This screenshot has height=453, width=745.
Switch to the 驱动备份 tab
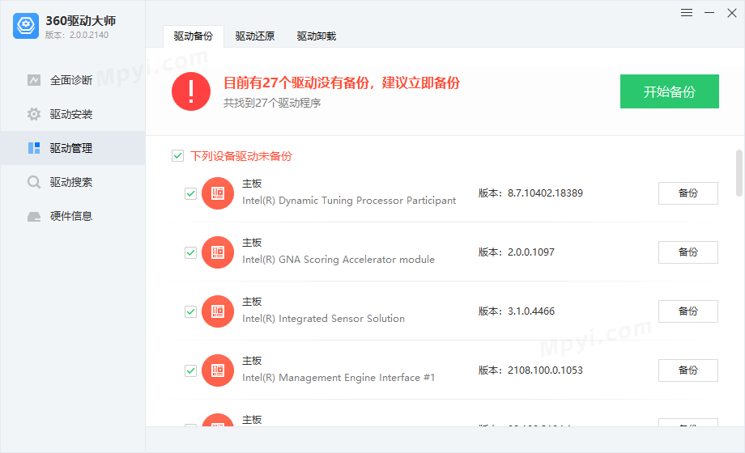click(194, 36)
